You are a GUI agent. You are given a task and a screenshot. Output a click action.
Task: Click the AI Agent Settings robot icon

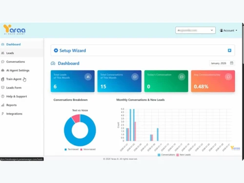(x=2, y=70)
